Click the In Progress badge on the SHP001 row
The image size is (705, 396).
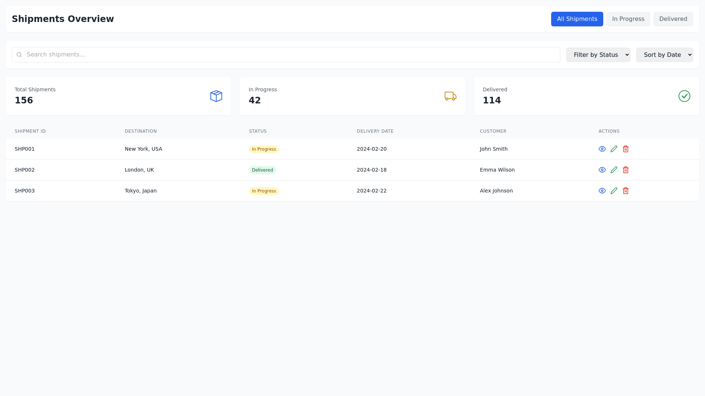(x=264, y=149)
